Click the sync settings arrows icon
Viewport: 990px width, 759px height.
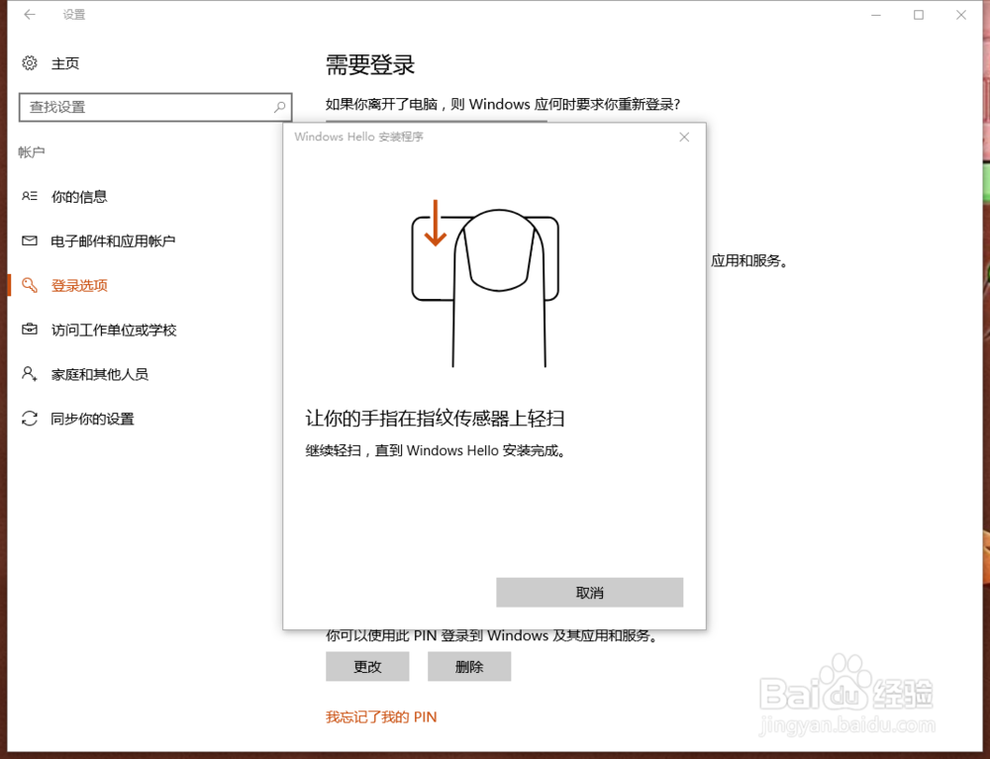(x=29, y=419)
